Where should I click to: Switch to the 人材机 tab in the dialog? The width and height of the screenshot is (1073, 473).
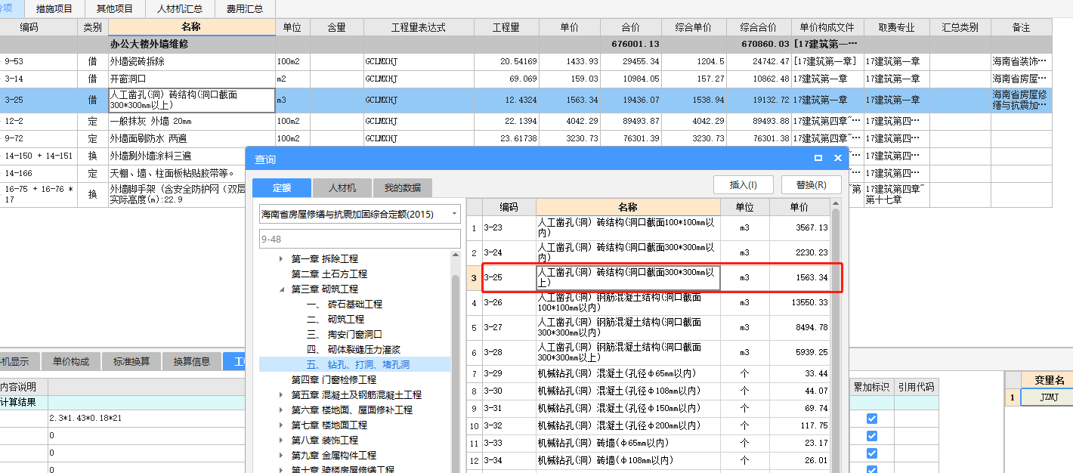(343, 187)
